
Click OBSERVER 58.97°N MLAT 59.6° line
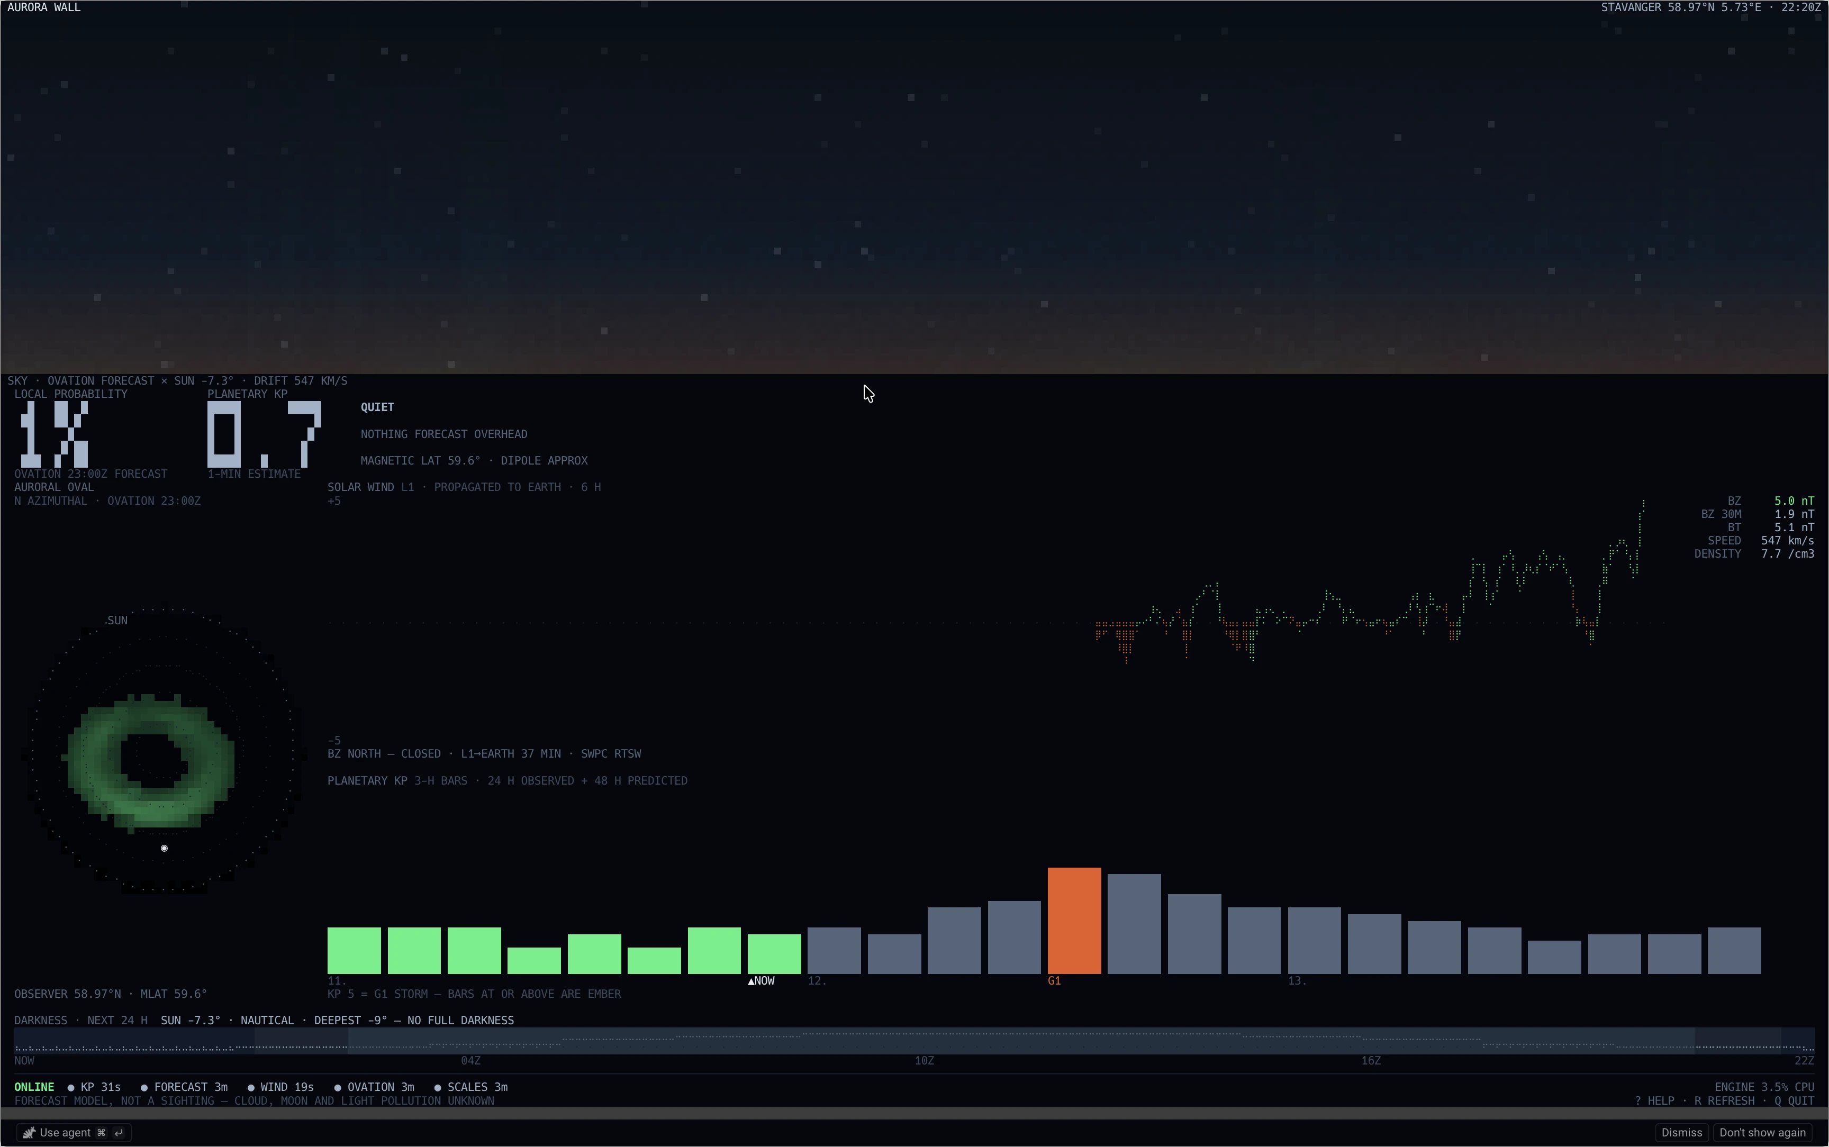click(111, 994)
